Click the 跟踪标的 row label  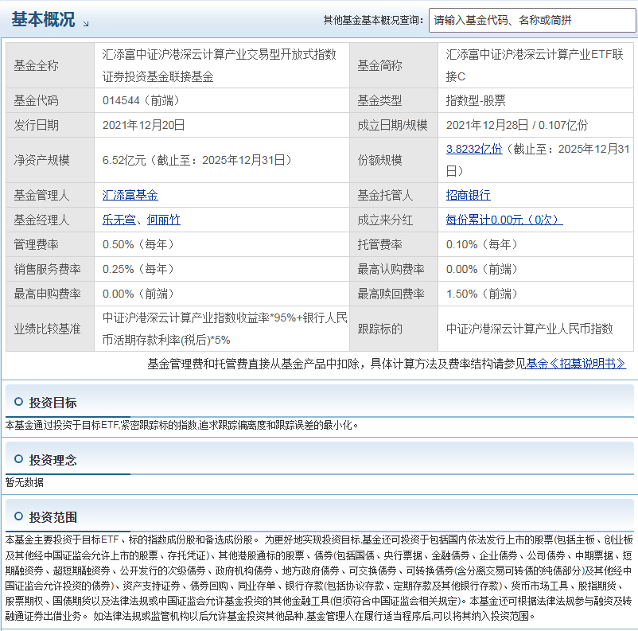[379, 329]
